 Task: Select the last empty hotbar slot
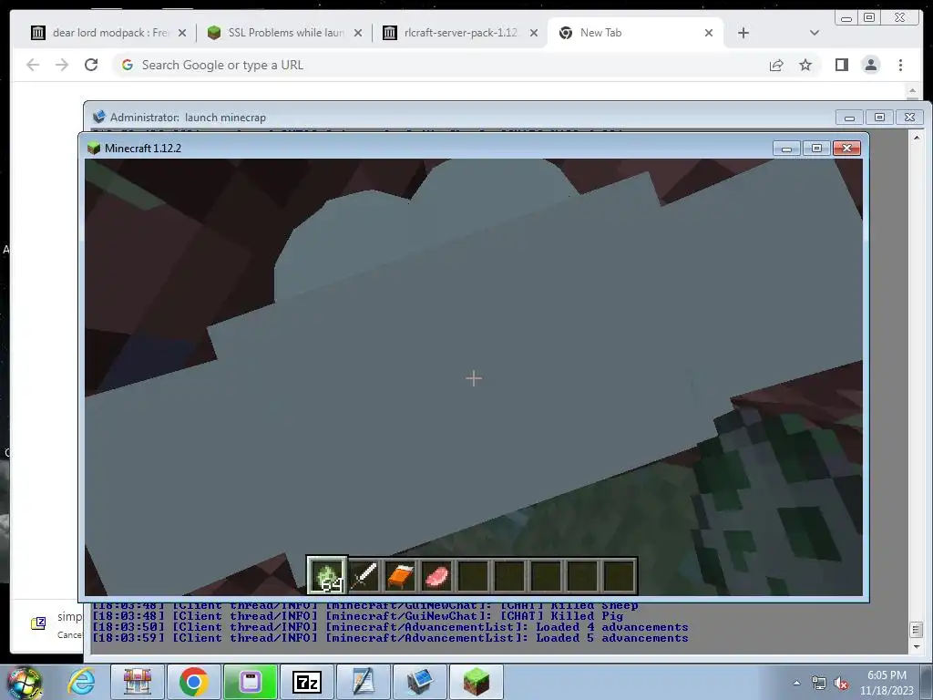(619, 576)
